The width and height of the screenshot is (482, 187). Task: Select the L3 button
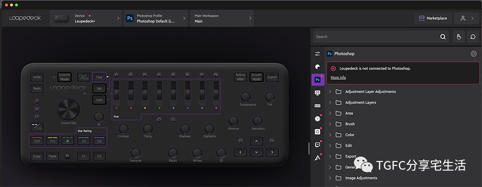37,117
